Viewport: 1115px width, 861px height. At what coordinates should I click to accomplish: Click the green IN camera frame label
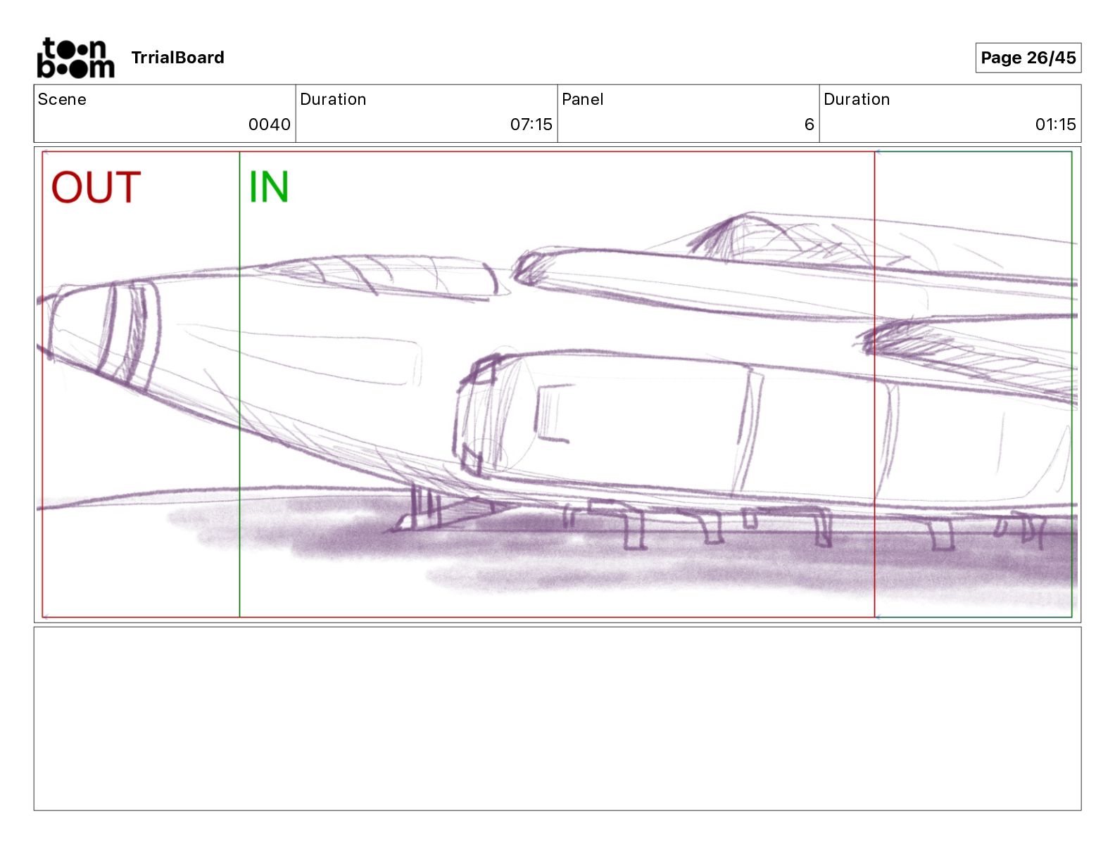pyautogui.click(x=268, y=187)
